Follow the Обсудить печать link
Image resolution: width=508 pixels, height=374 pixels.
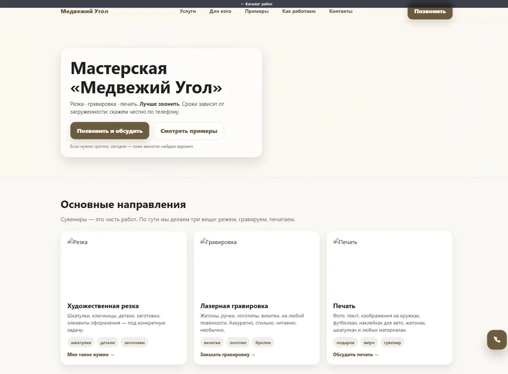pos(356,355)
